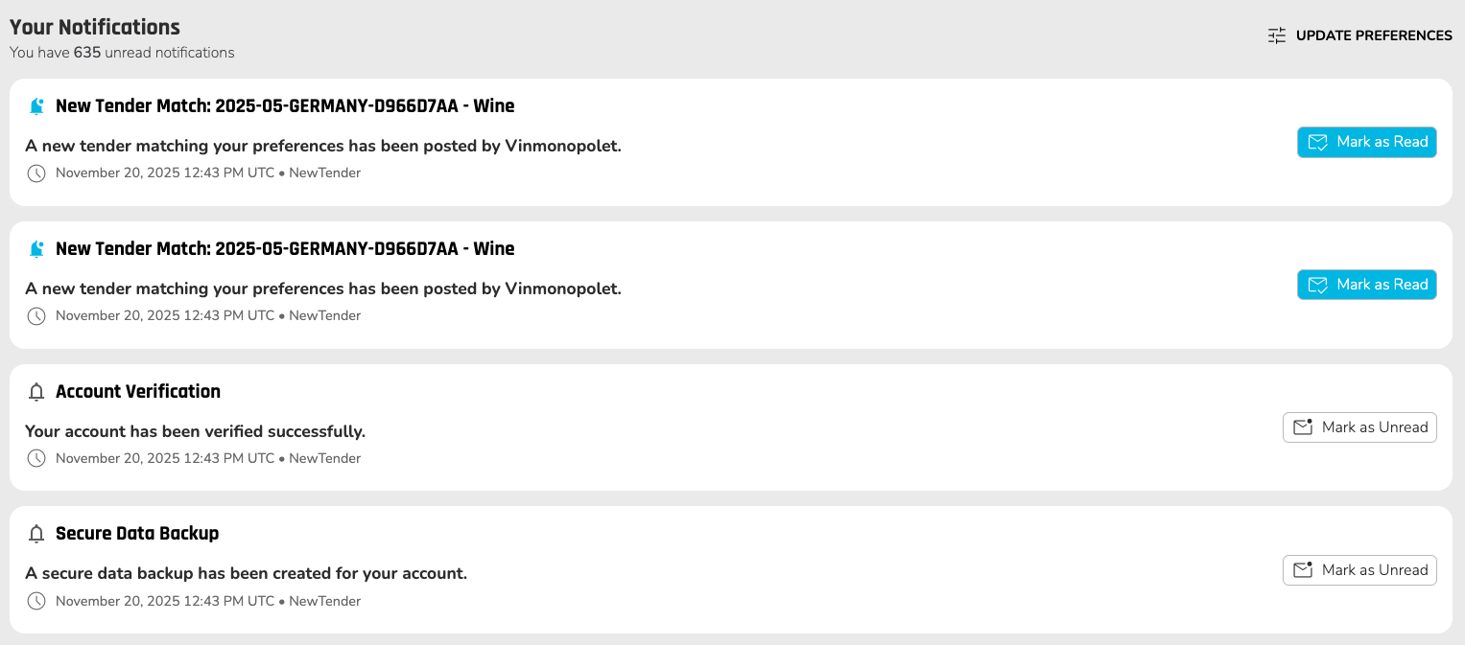The image size is (1465, 645).
Task: Click the clock icon in the Account Verification notification
Action: click(36, 458)
